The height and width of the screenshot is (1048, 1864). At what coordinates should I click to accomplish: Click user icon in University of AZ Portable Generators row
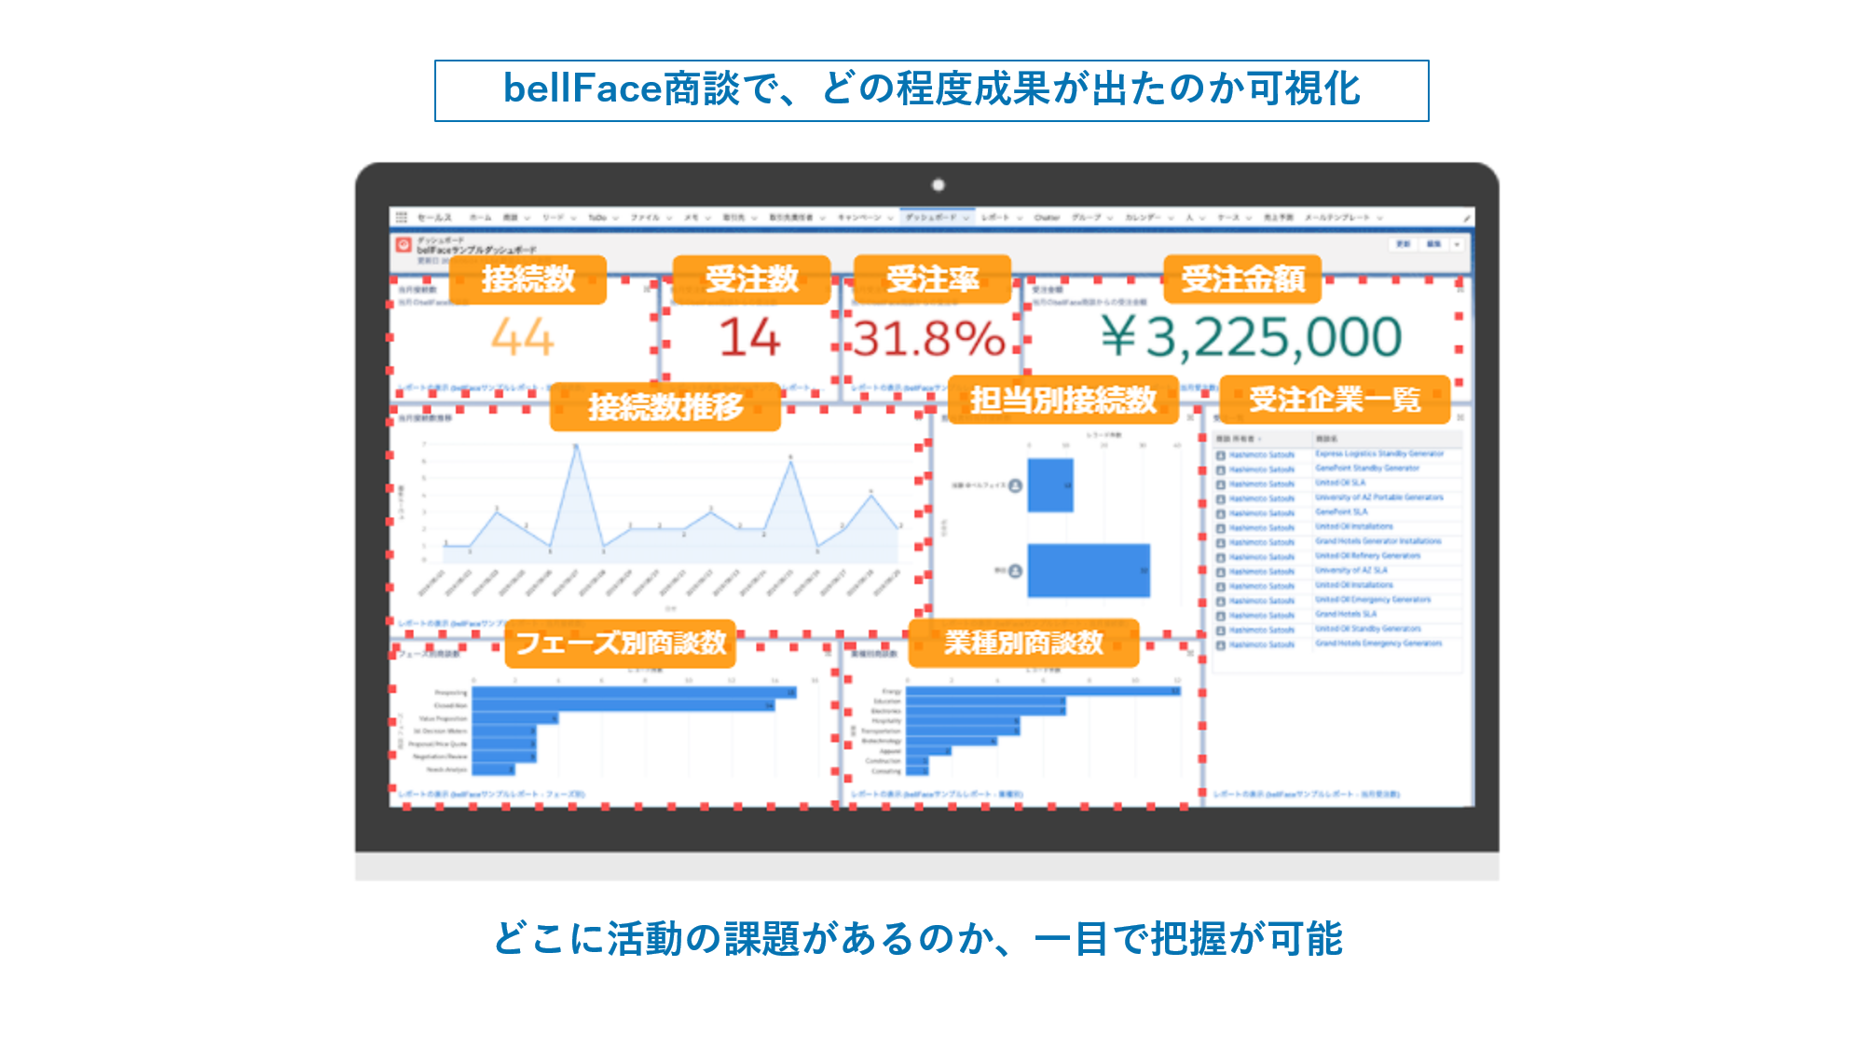click(1221, 499)
